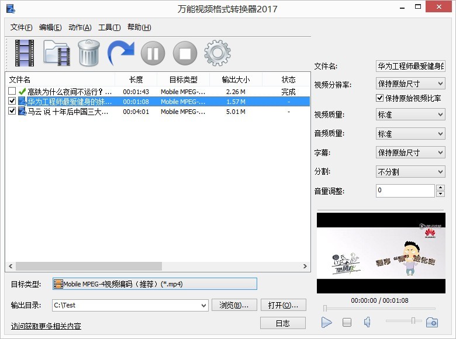Increase 音量调整 with up arrow
The width and height of the screenshot is (456, 339).
click(441, 188)
